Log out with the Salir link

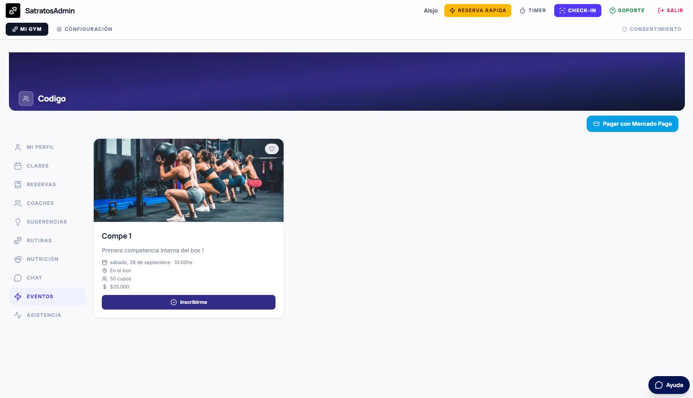[670, 11]
